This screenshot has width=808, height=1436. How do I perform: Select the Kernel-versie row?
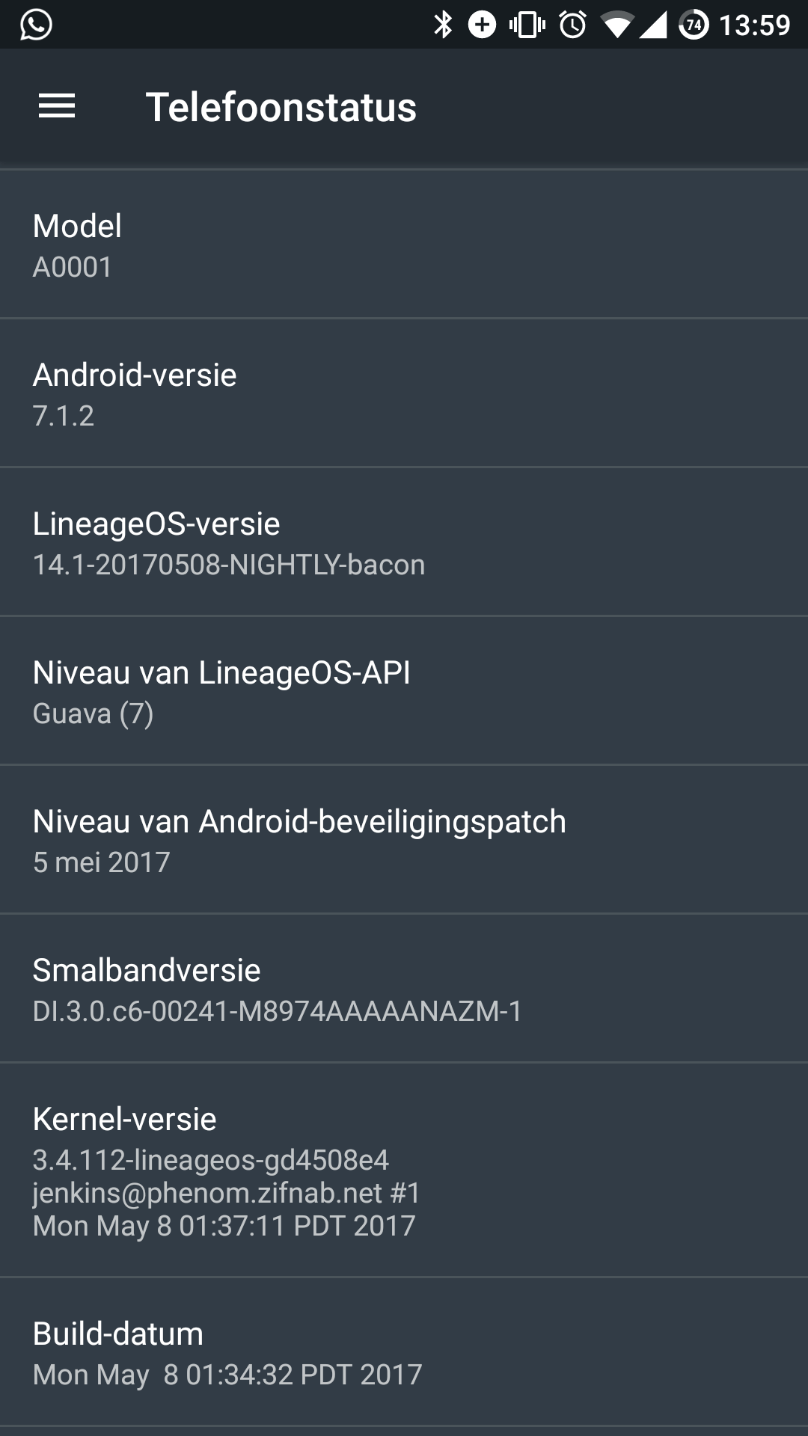(404, 1170)
